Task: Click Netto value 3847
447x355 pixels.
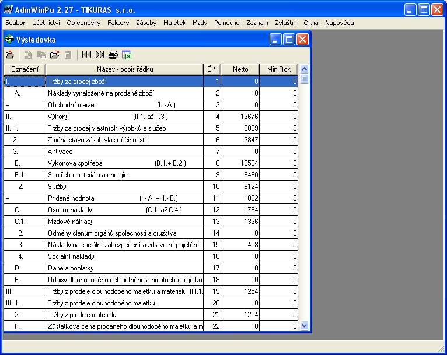Action: pyautogui.click(x=251, y=140)
